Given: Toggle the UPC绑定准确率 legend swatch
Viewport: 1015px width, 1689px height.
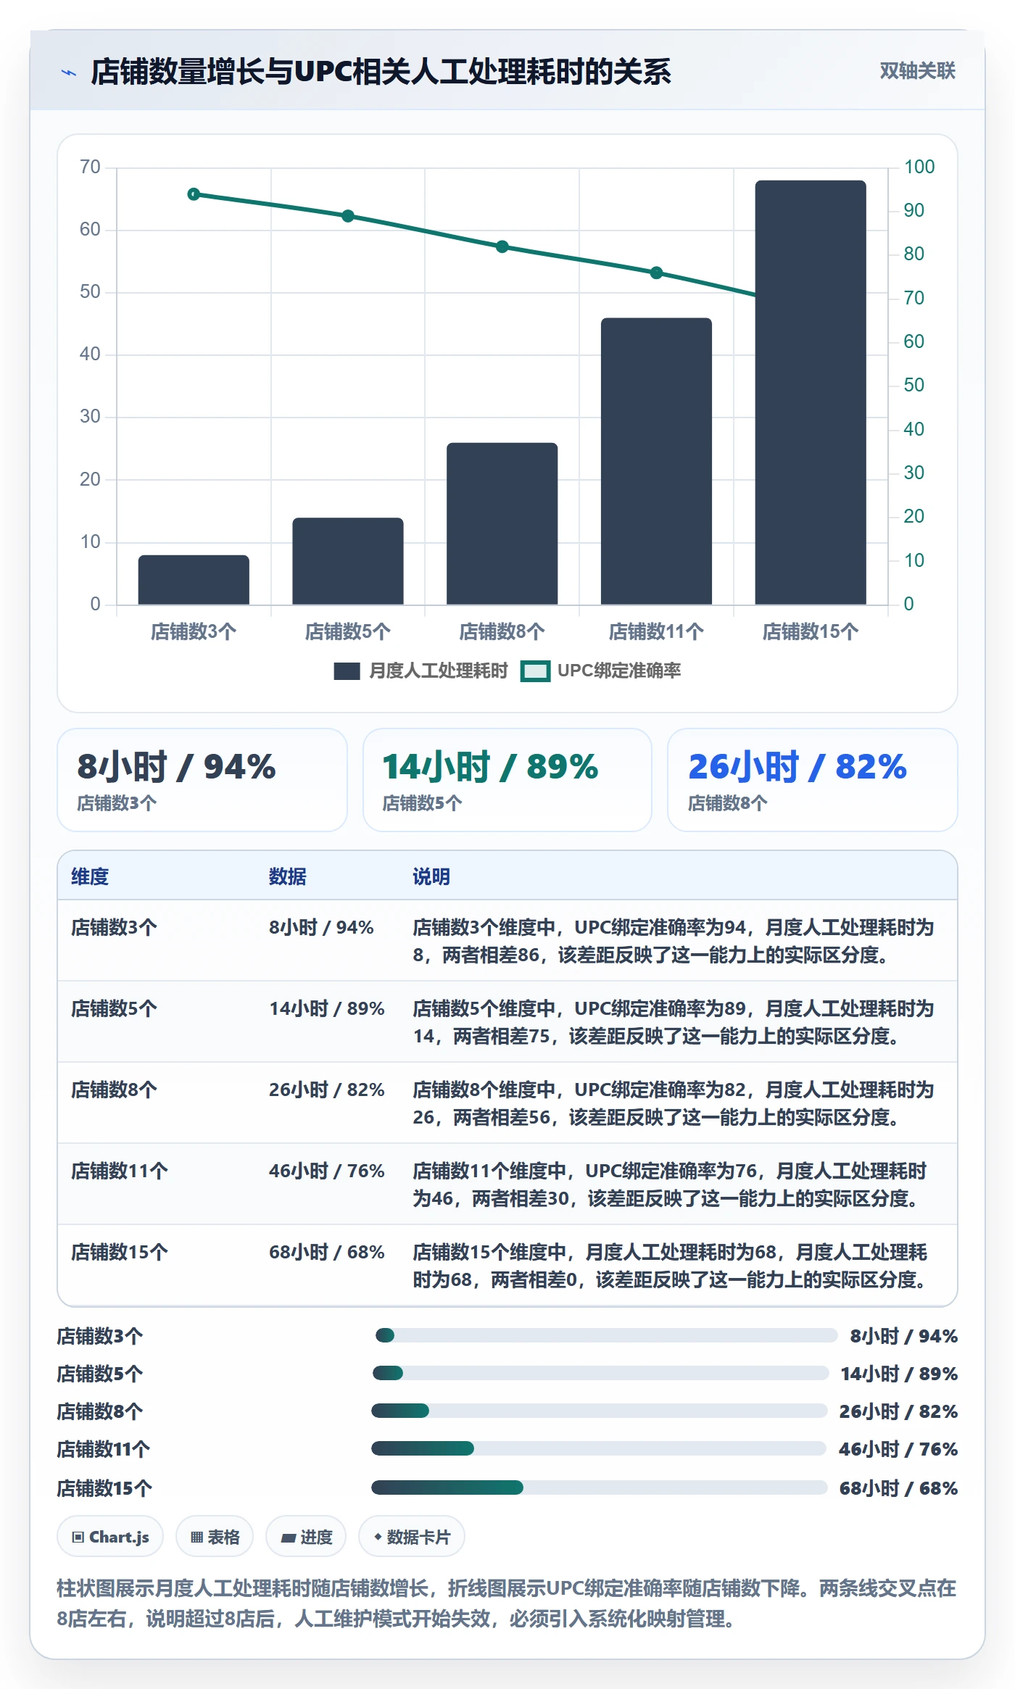Looking at the screenshot, I should click(535, 671).
